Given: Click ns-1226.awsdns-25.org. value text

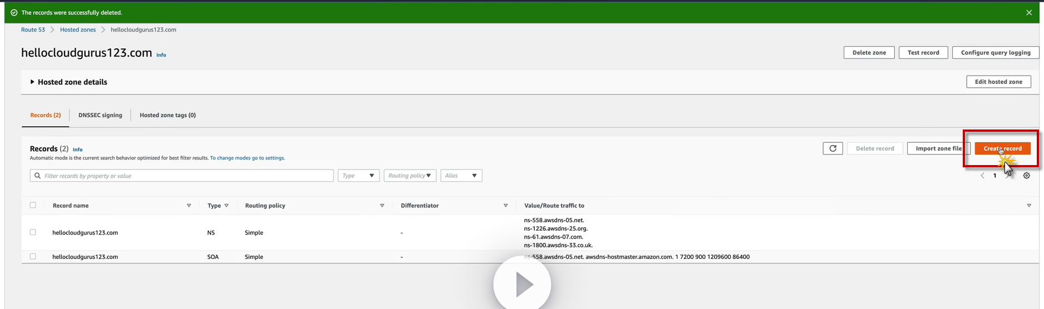Looking at the screenshot, I should click(x=555, y=228).
